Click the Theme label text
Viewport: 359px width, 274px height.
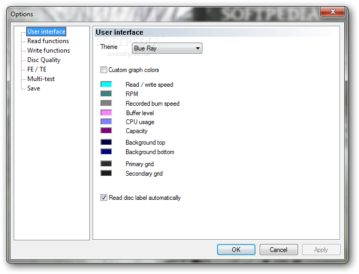coord(109,47)
